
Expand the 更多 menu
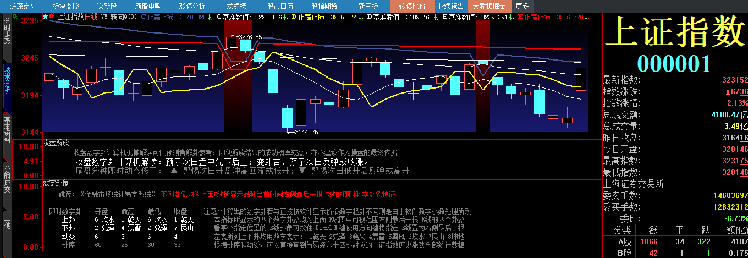(522, 6)
